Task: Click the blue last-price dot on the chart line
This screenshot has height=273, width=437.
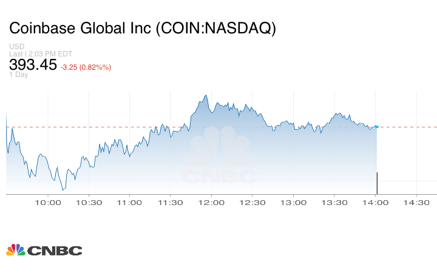Action: coord(376,127)
